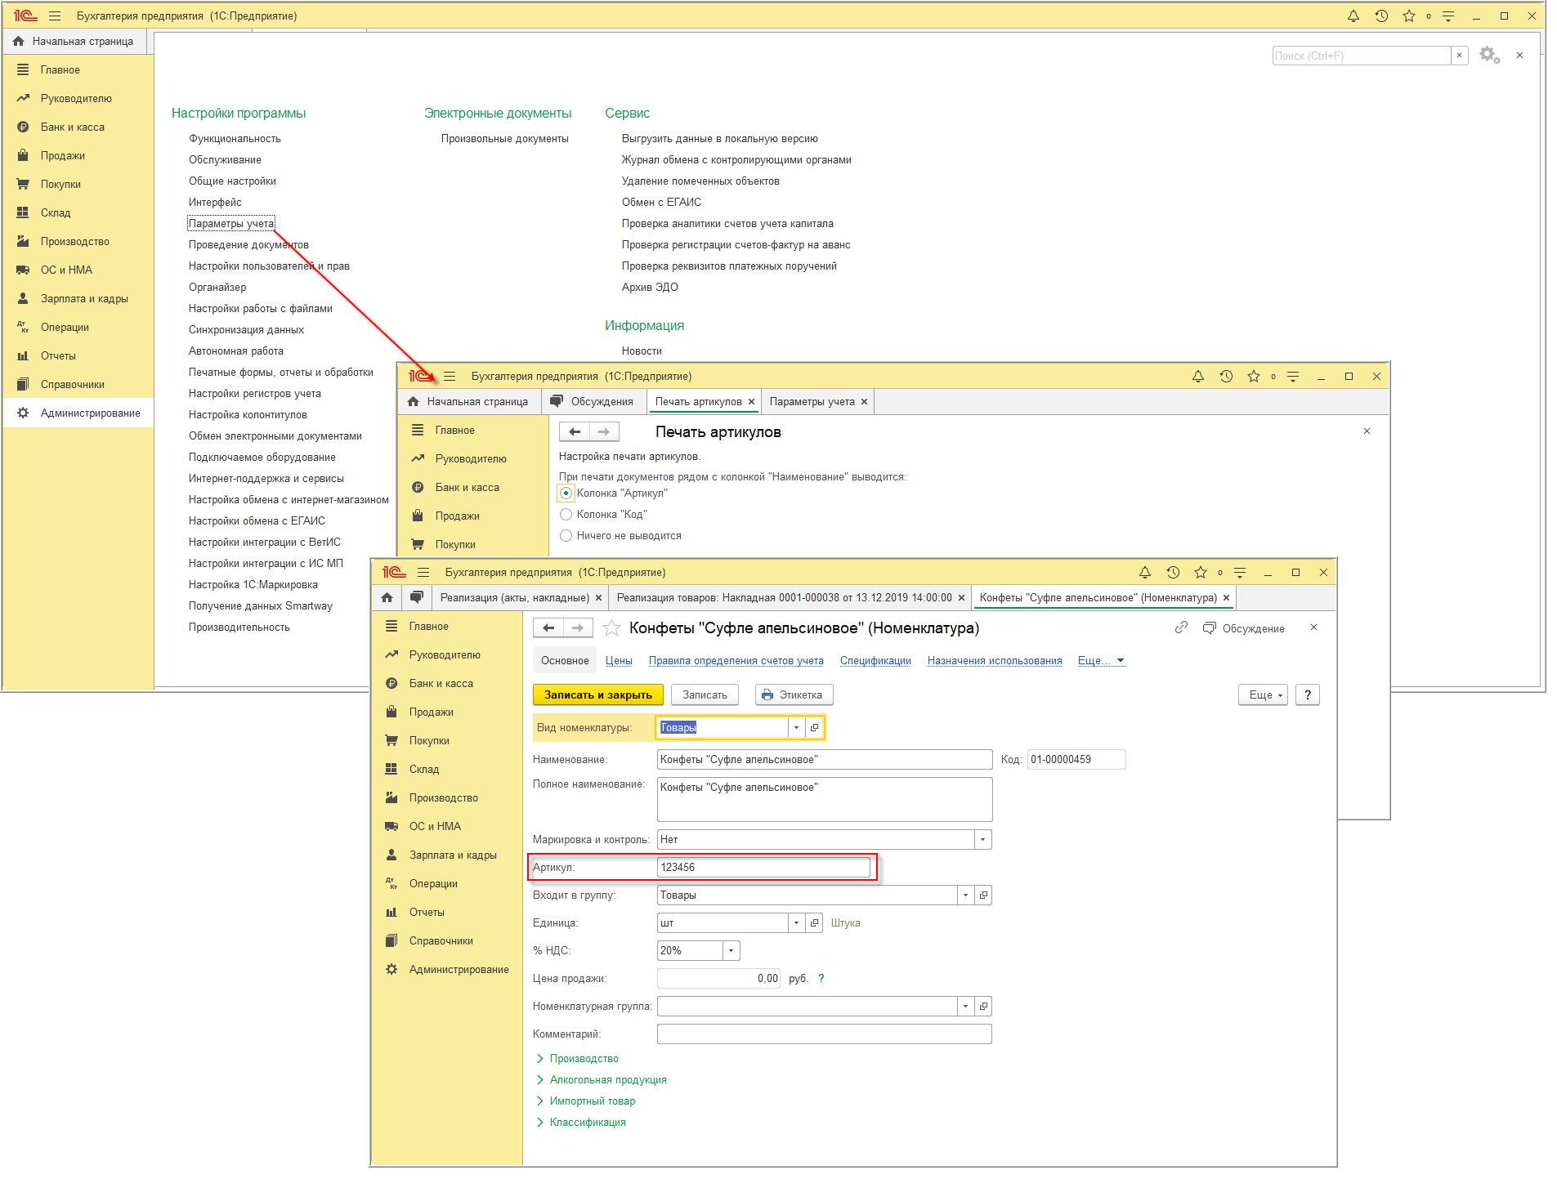Go to Начальная страница tab in the main window

coord(74,41)
